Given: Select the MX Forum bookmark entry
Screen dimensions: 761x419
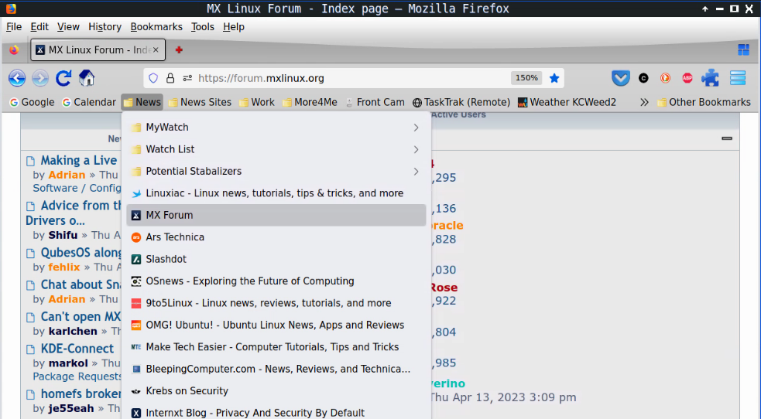Looking at the screenshot, I should pos(276,215).
